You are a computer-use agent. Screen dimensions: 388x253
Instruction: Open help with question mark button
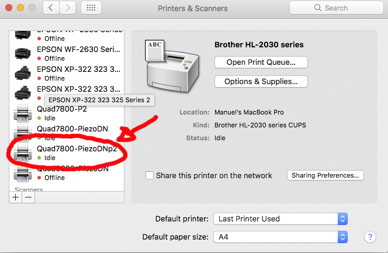click(369, 237)
